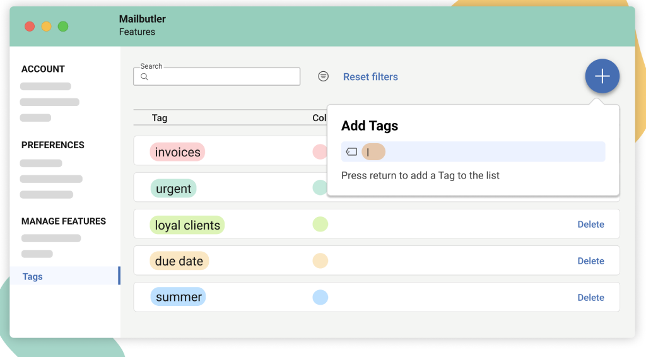The width and height of the screenshot is (646, 357).
Task: Select the new tag beige bubble
Action: (373, 152)
